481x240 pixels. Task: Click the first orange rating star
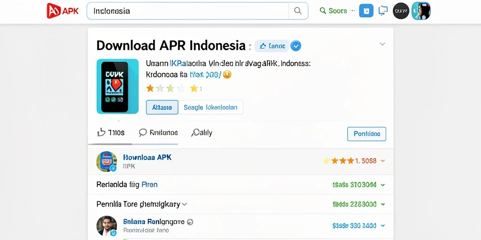click(150, 89)
